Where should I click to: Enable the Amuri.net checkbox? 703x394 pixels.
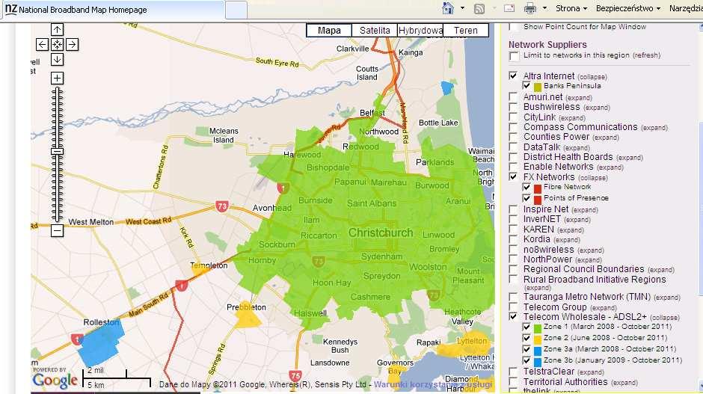pos(513,97)
